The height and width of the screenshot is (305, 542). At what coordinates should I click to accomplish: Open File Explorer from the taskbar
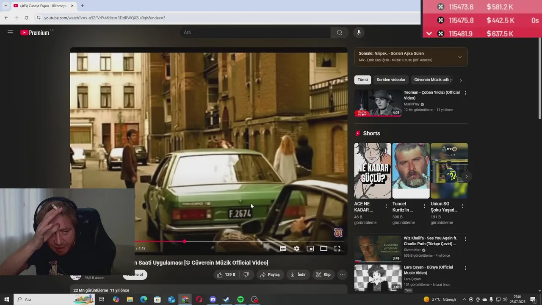[x=130, y=299]
